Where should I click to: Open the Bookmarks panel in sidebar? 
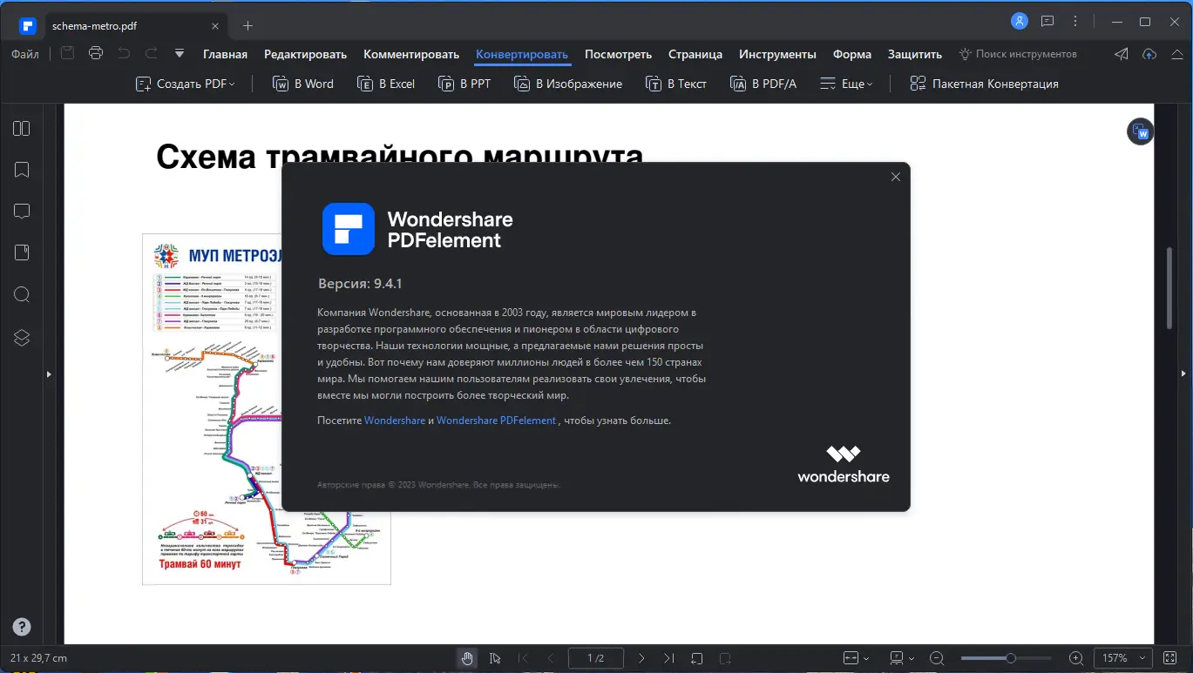[x=22, y=170]
